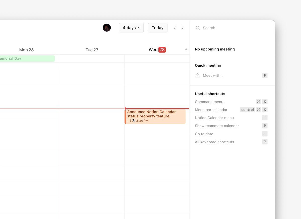Select the Wed 28 today header
This screenshot has height=219, width=301.
tap(157, 50)
